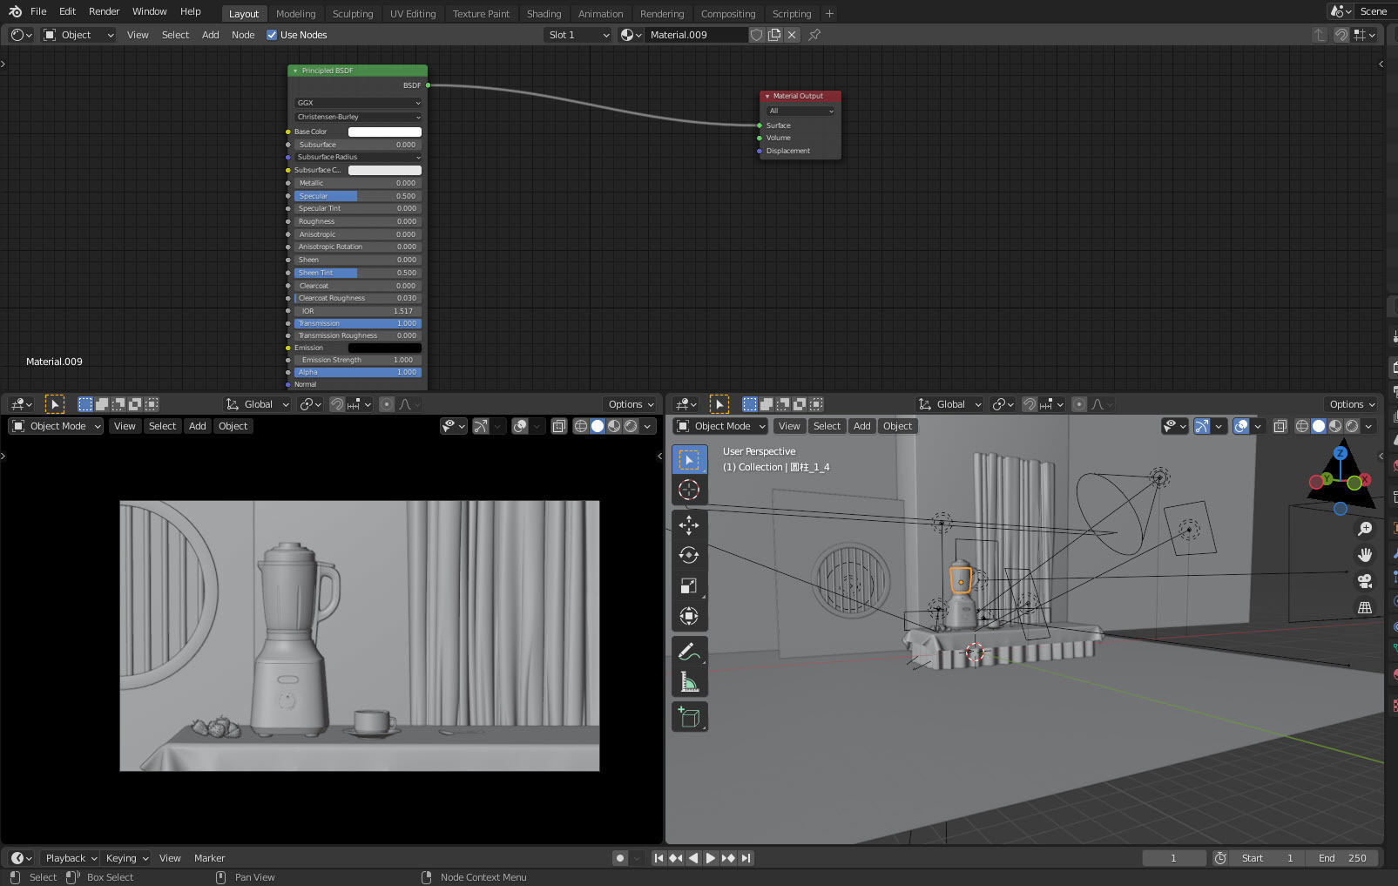
Task: Enable wireframe shading in right viewport
Action: pos(1302,426)
